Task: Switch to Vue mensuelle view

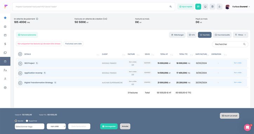Action: tap(222, 35)
